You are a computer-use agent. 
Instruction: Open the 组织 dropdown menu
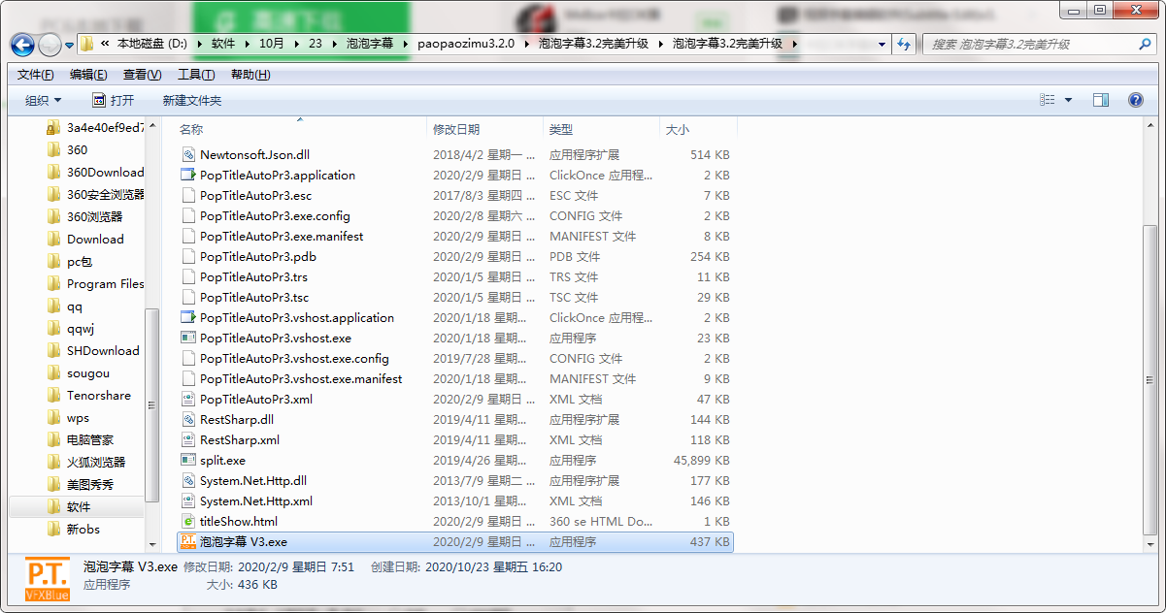tap(43, 101)
